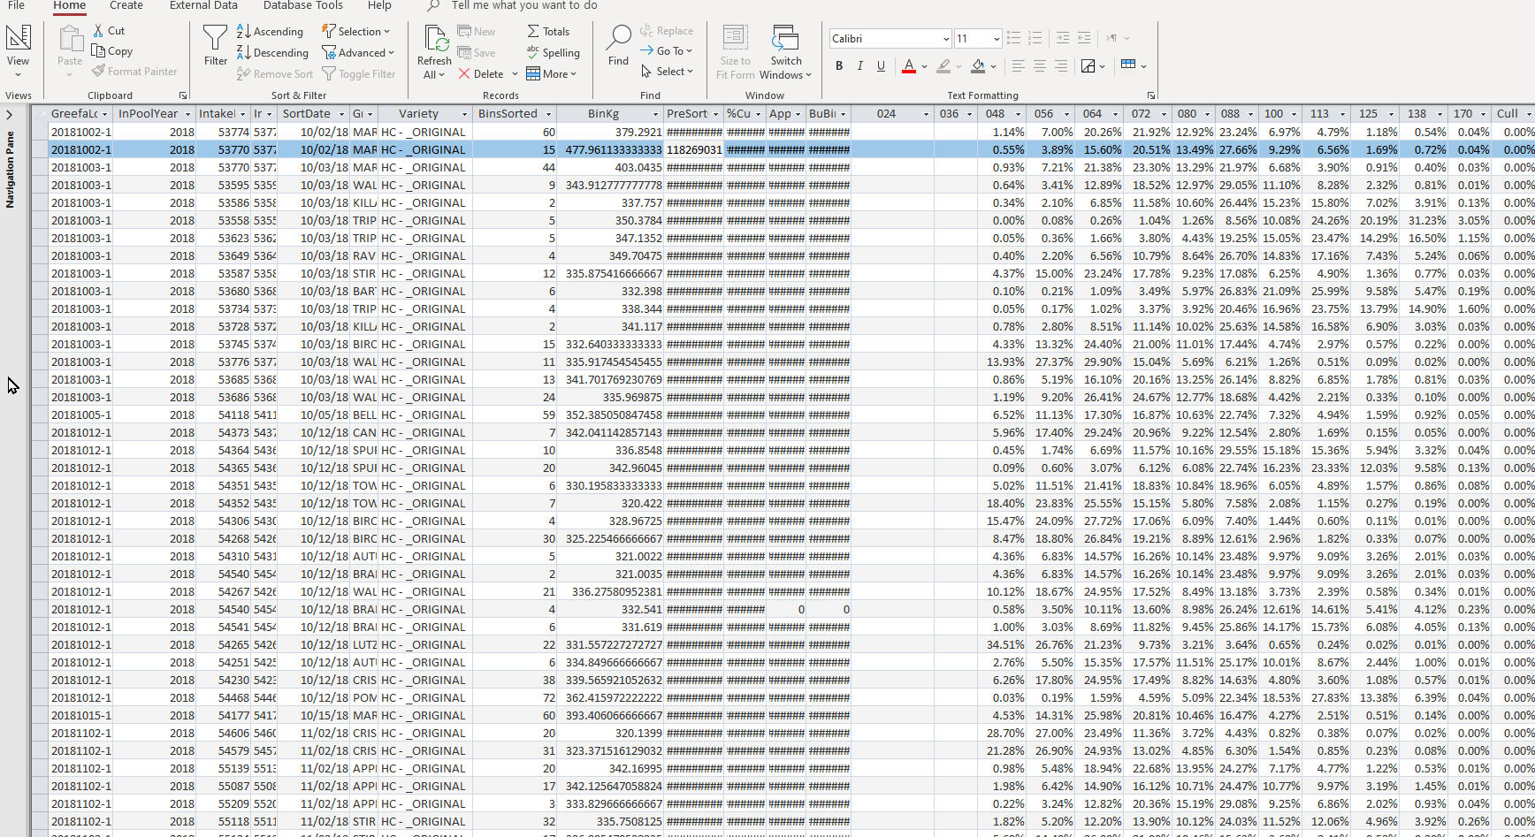Open the Go To dropdown

coord(666,51)
